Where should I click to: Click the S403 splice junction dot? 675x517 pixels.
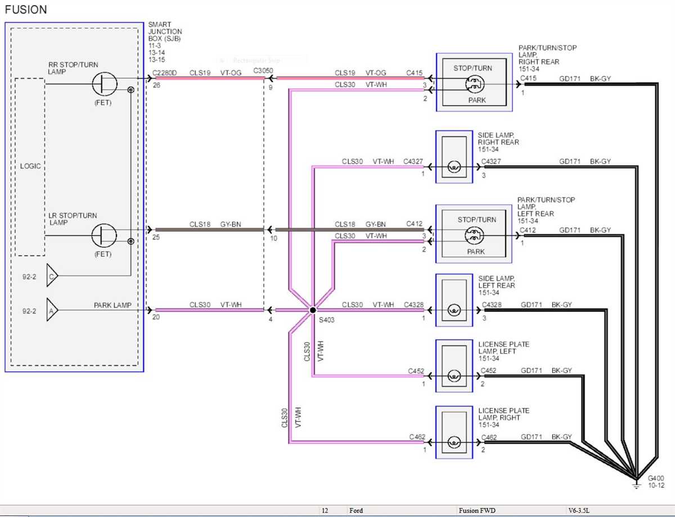[x=313, y=309]
